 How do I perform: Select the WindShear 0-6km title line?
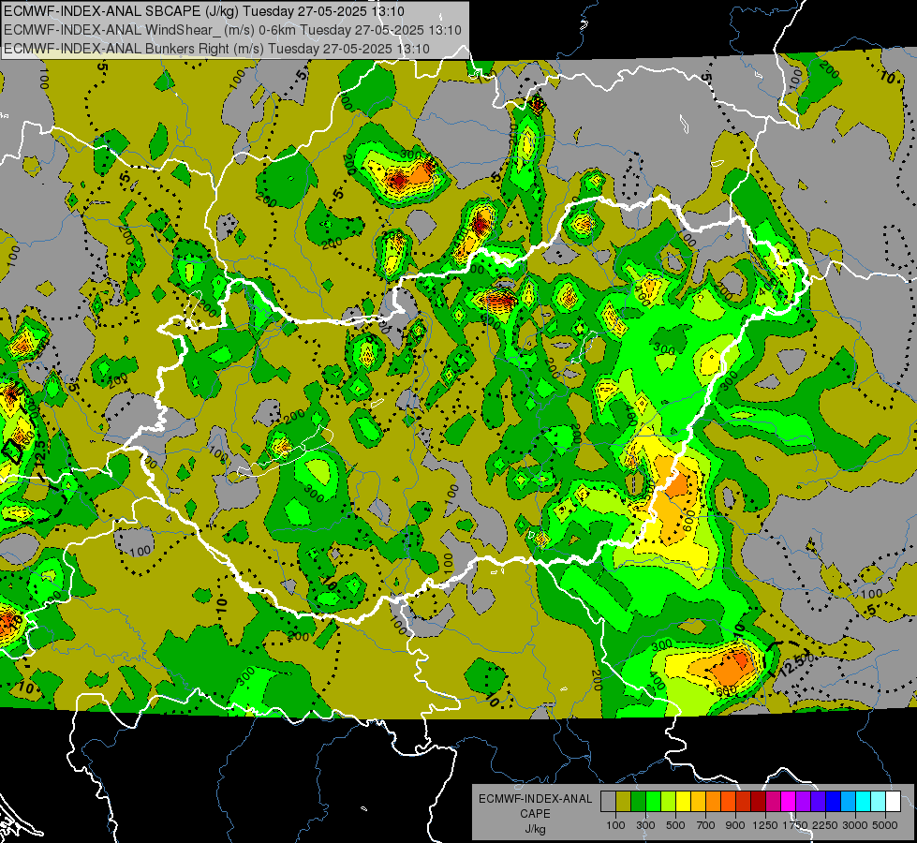point(232,30)
